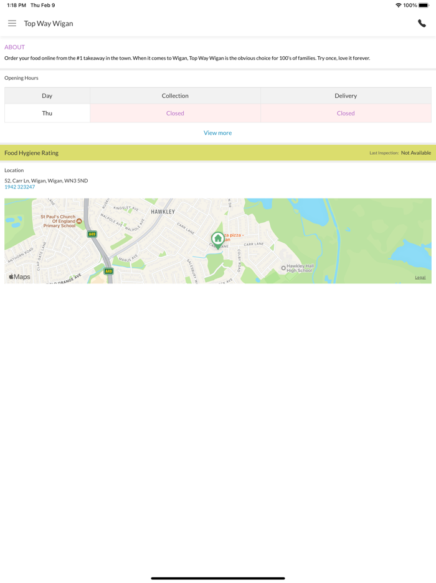Tap the Food Hygiene Rating banner
This screenshot has width=436, height=583.
(x=218, y=153)
